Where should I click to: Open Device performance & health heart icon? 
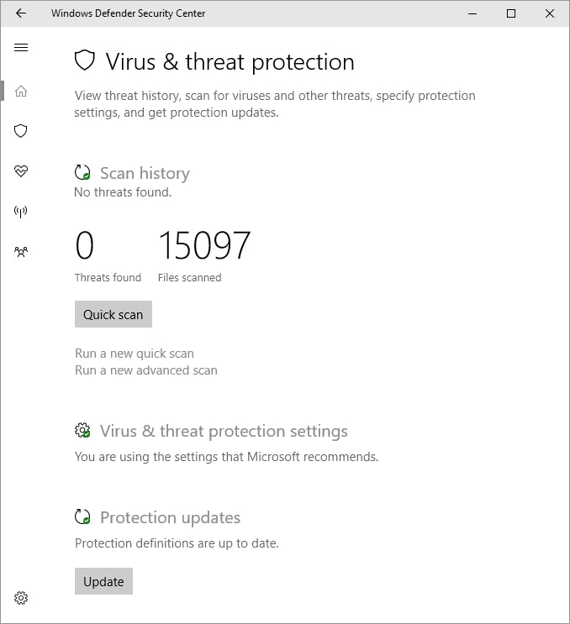(21, 171)
